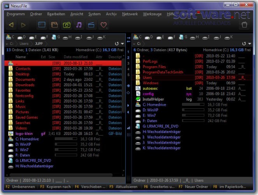Click the bar chart icon in center strip
Image resolution: width=258 pixels, height=195 pixels.
point(128,128)
